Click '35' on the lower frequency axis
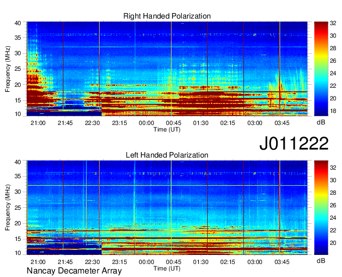The width and height of the screenshot is (342, 277). (x=18, y=176)
